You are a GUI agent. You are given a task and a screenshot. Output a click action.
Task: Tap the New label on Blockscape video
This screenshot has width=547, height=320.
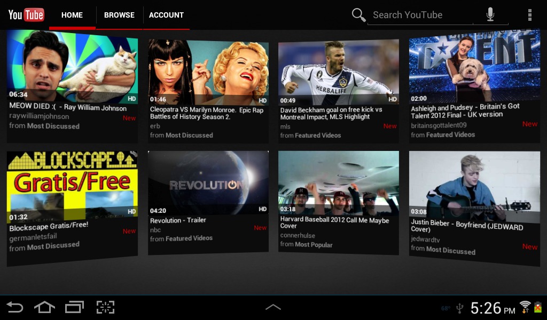(129, 231)
